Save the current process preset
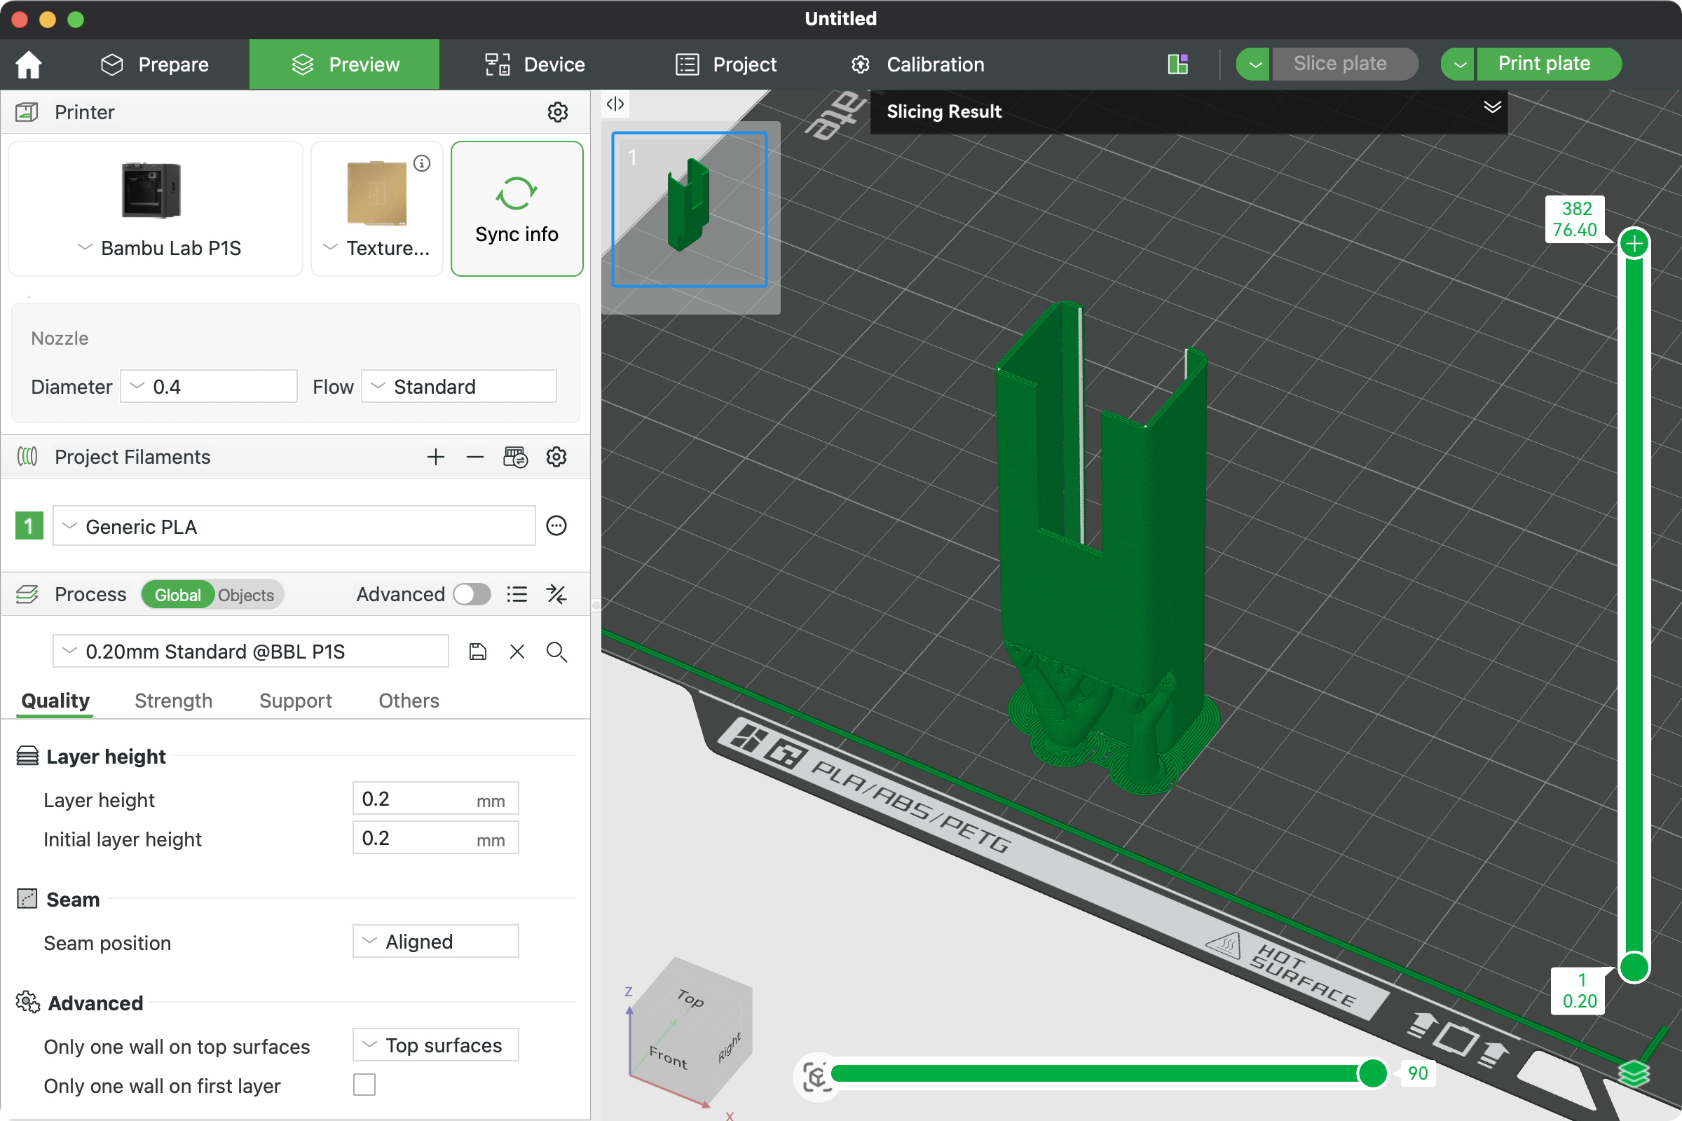The height and width of the screenshot is (1121, 1682). click(478, 652)
